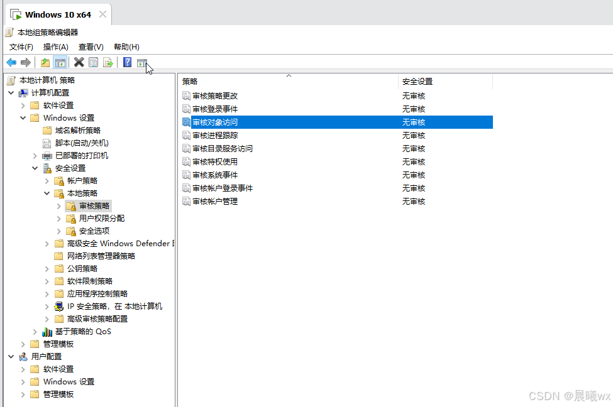Click the Help question mark icon
Viewport: 613px width, 407px height.
127,63
